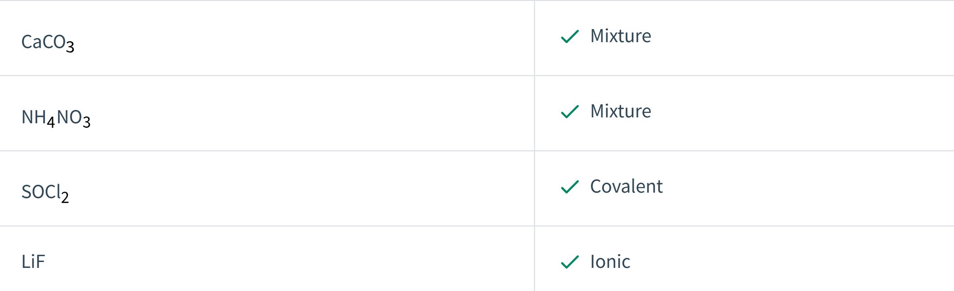Click the LiF formula text
This screenshot has width=954, height=291.
click(33, 262)
